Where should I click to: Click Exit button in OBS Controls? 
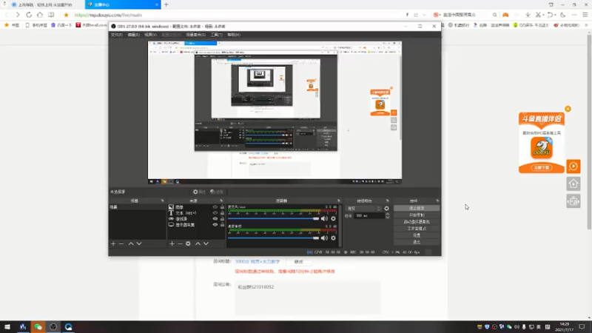tap(417, 242)
